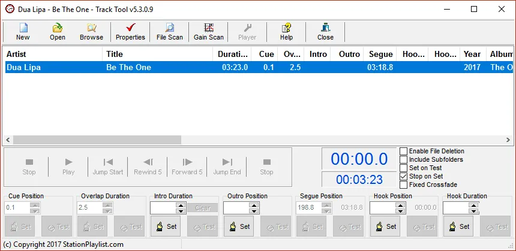
Task: Click the Duration column header
Action: tap(232, 54)
